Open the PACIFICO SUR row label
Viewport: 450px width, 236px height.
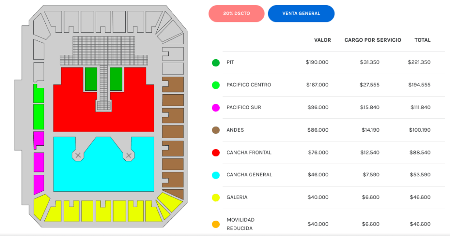(244, 107)
